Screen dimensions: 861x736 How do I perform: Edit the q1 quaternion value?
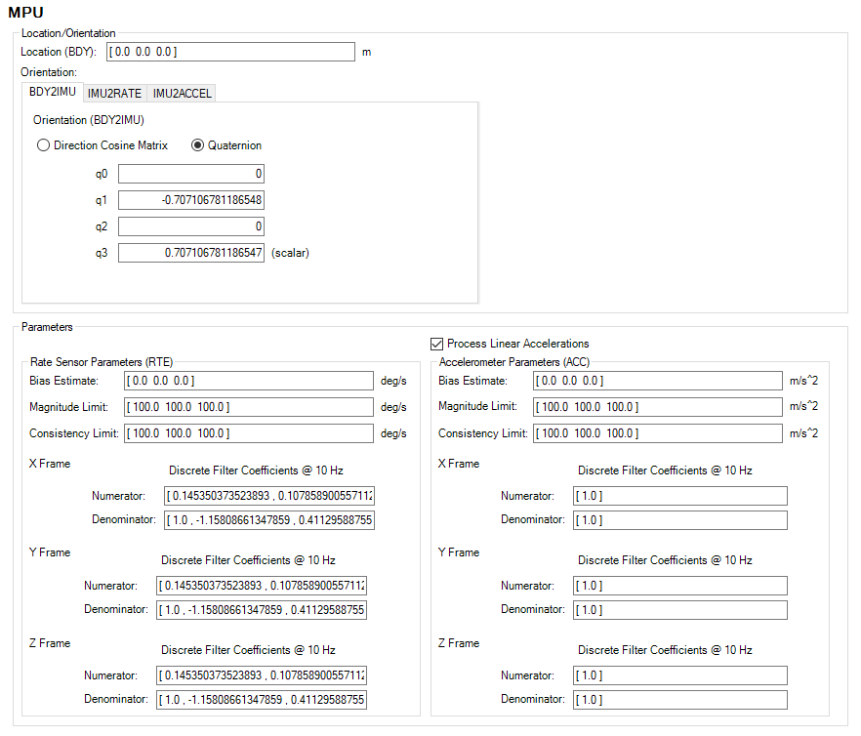191,200
